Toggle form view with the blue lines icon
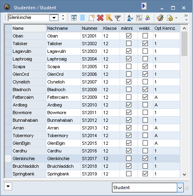The height and width of the screenshot is (196, 193). (83, 18)
